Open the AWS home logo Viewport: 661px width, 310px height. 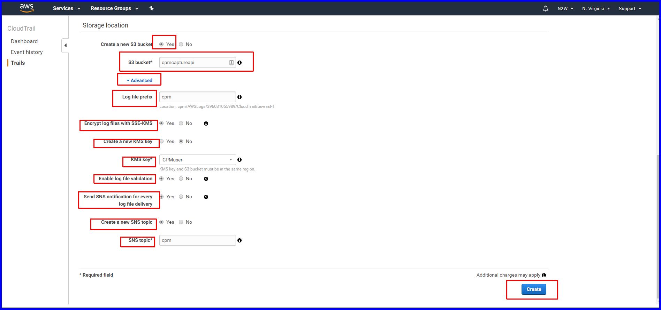point(26,8)
